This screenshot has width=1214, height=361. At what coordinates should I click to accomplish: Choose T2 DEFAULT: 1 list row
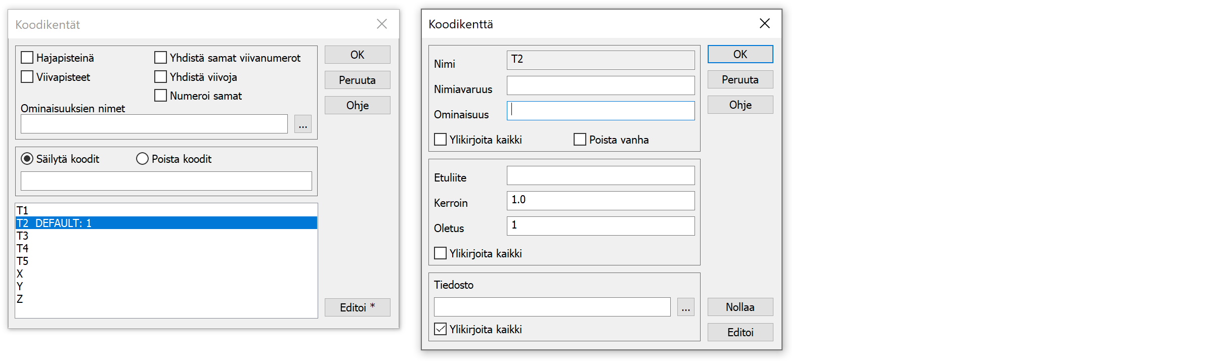[x=166, y=223]
